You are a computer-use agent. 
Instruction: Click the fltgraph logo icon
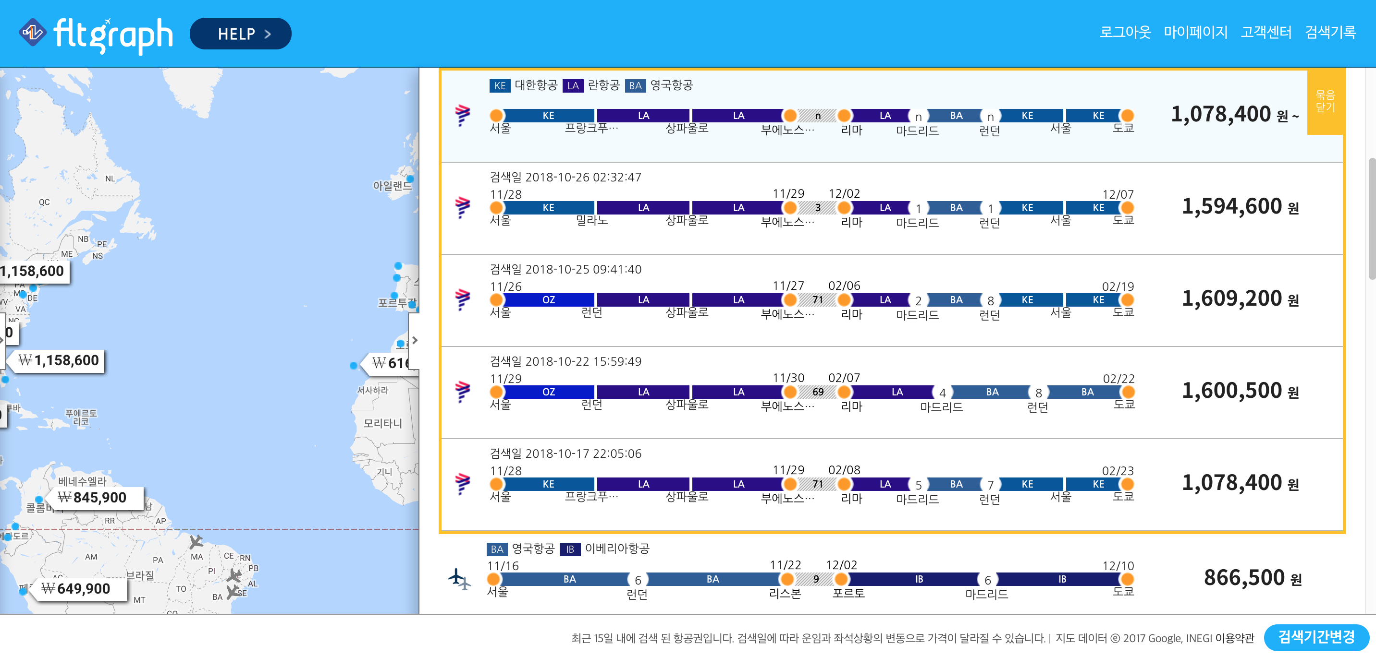(x=33, y=33)
